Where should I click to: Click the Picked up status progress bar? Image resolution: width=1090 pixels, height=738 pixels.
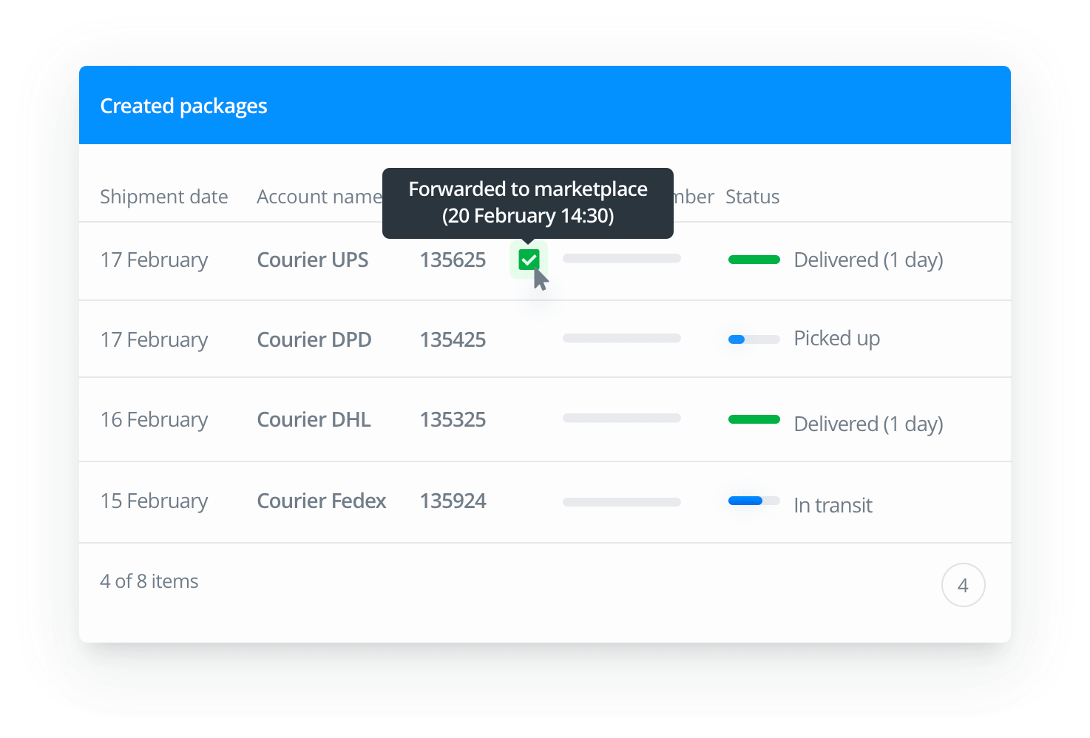pos(754,339)
